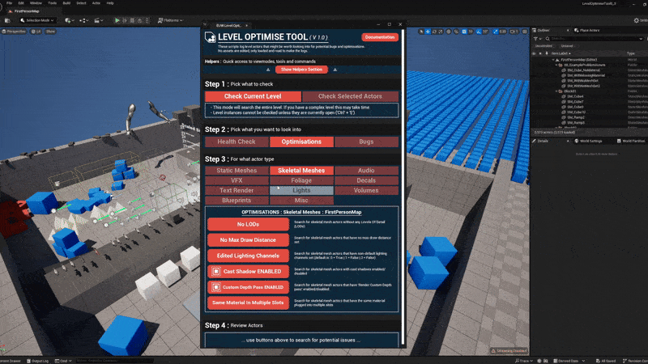Toggle viewport grid snapping
Screen dimensions: 648x364
click(464, 32)
